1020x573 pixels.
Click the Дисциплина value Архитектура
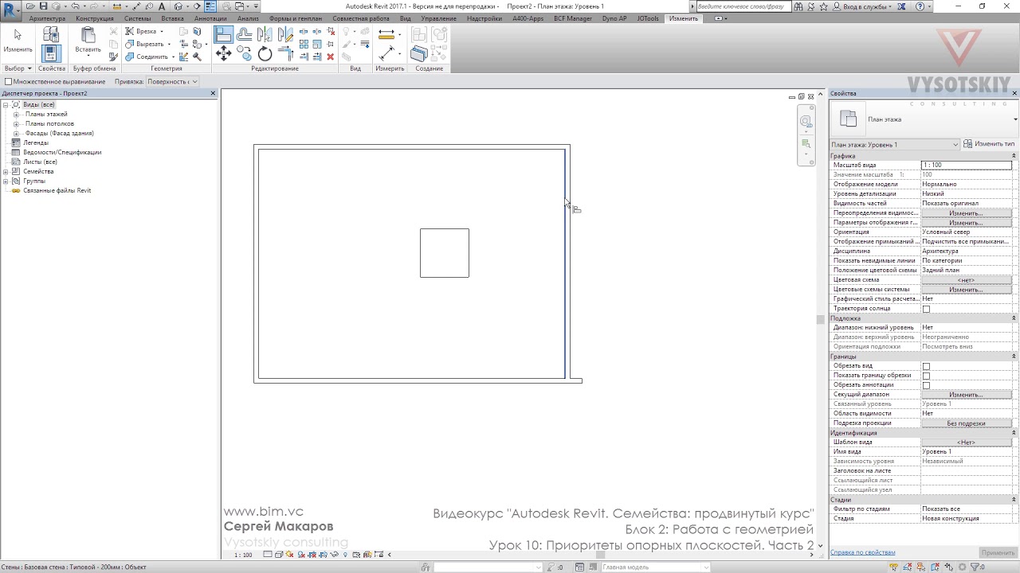point(966,251)
